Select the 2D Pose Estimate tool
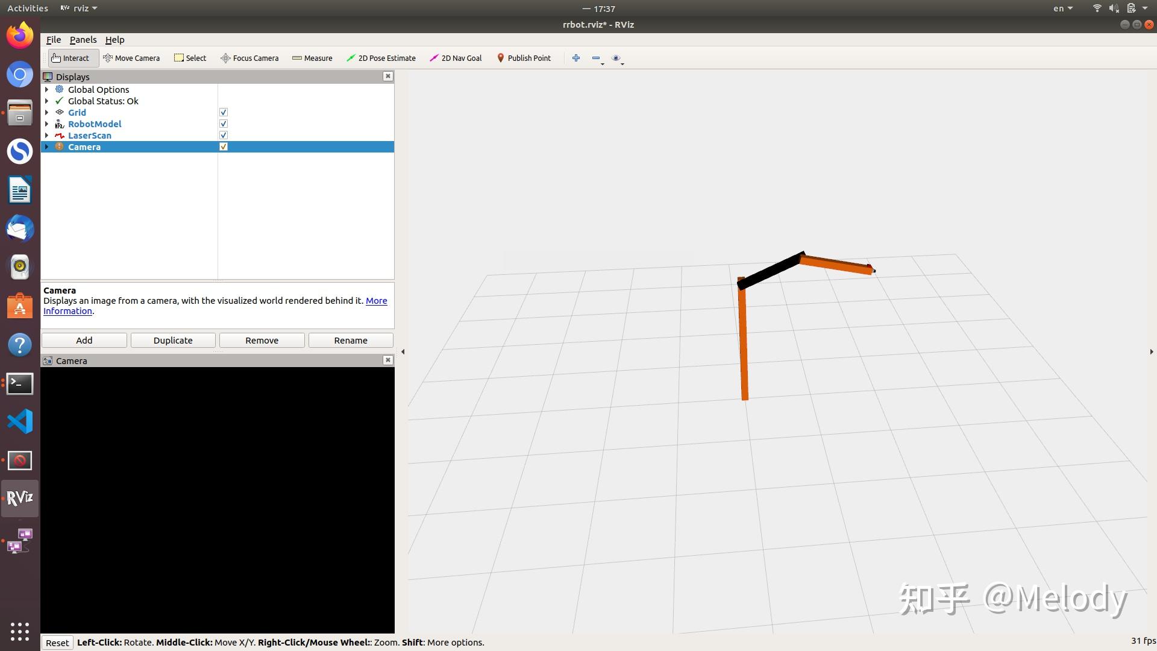Viewport: 1157px width, 651px height. (381, 58)
